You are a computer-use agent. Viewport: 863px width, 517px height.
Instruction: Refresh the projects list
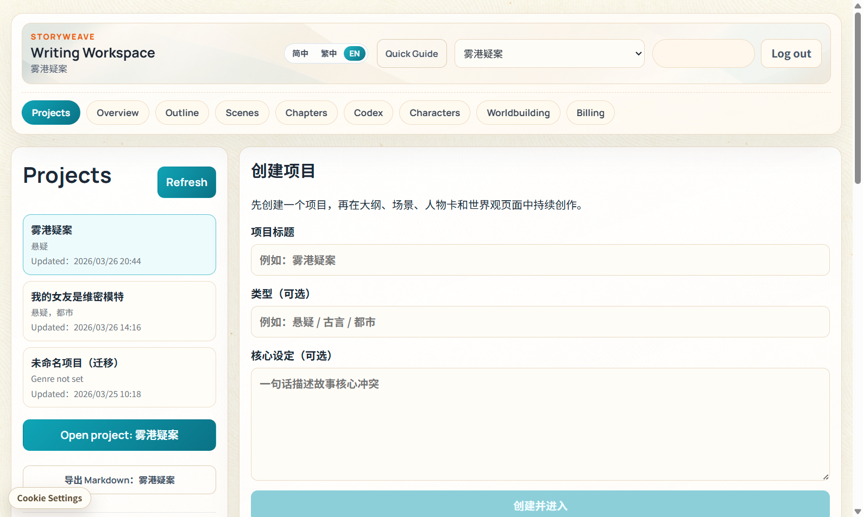point(187,182)
